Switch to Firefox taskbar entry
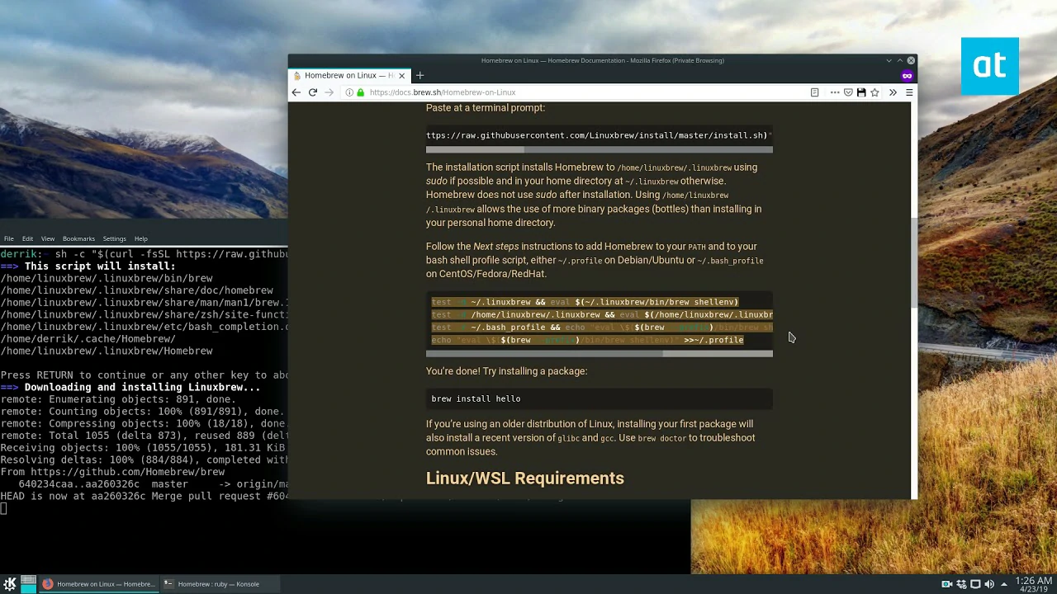 (x=98, y=584)
